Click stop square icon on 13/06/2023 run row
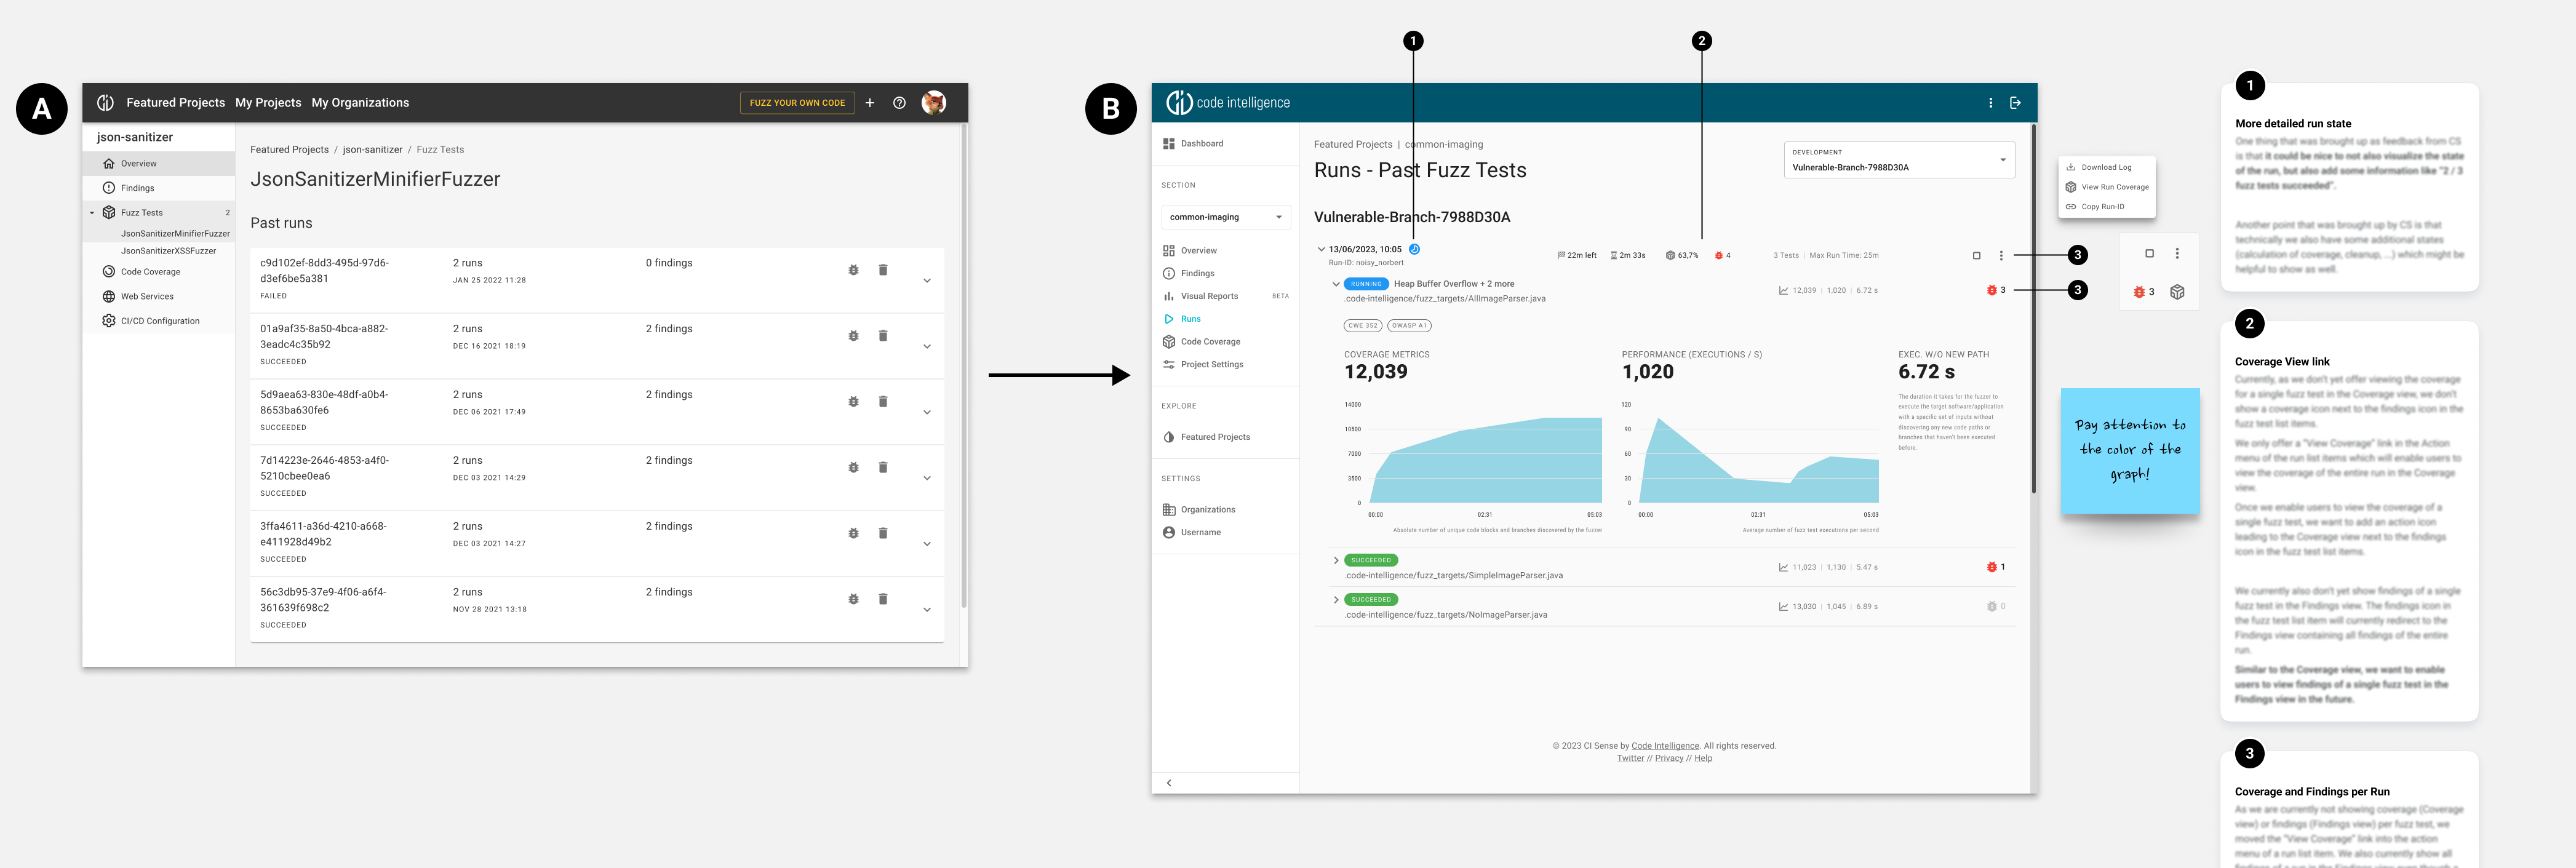Viewport: 2576px width, 868px height. pyautogui.click(x=1976, y=255)
